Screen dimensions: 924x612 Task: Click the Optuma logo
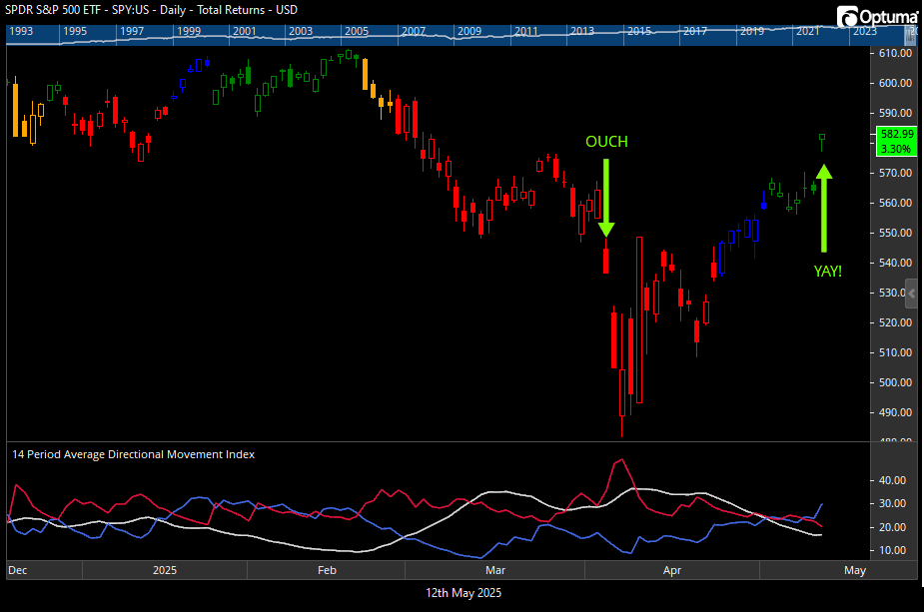point(877,17)
